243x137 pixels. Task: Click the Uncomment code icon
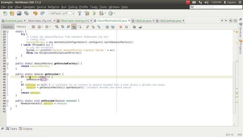coord(140,27)
